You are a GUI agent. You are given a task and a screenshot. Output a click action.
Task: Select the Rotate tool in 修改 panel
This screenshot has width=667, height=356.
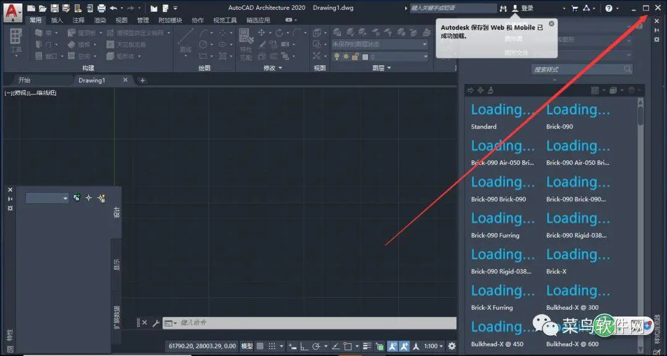click(x=279, y=33)
